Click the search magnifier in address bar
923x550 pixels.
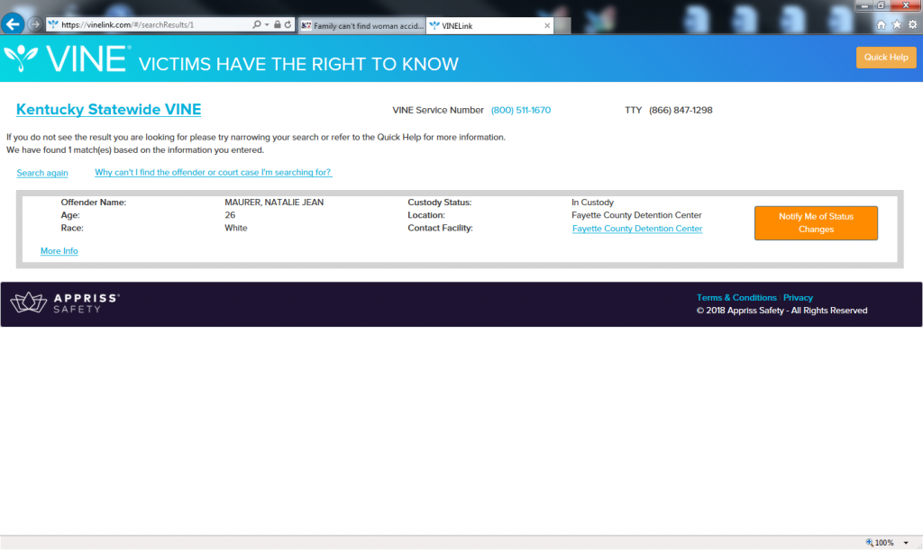click(x=257, y=25)
